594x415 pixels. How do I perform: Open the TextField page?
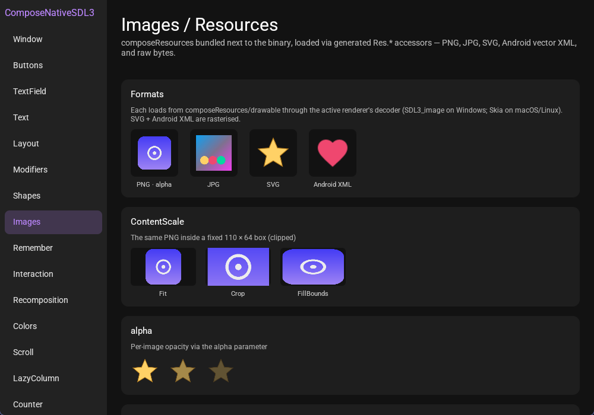click(53, 91)
